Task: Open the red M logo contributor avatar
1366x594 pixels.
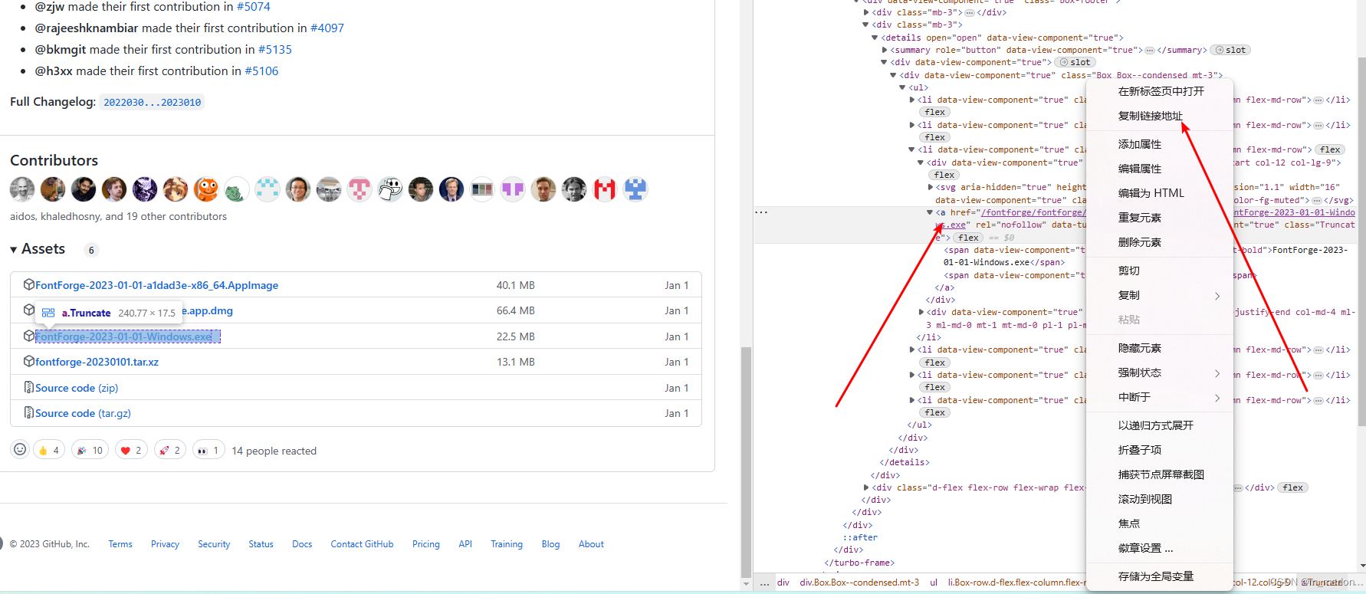Action: coord(605,189)
